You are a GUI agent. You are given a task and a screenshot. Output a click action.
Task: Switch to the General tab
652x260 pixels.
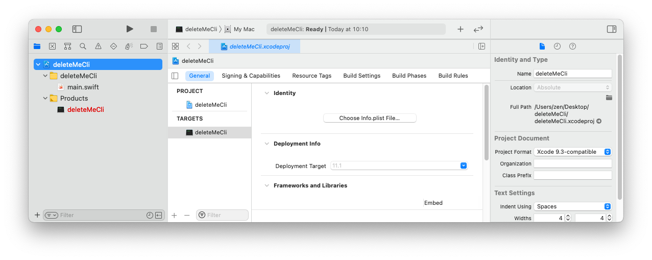[200, 76]
